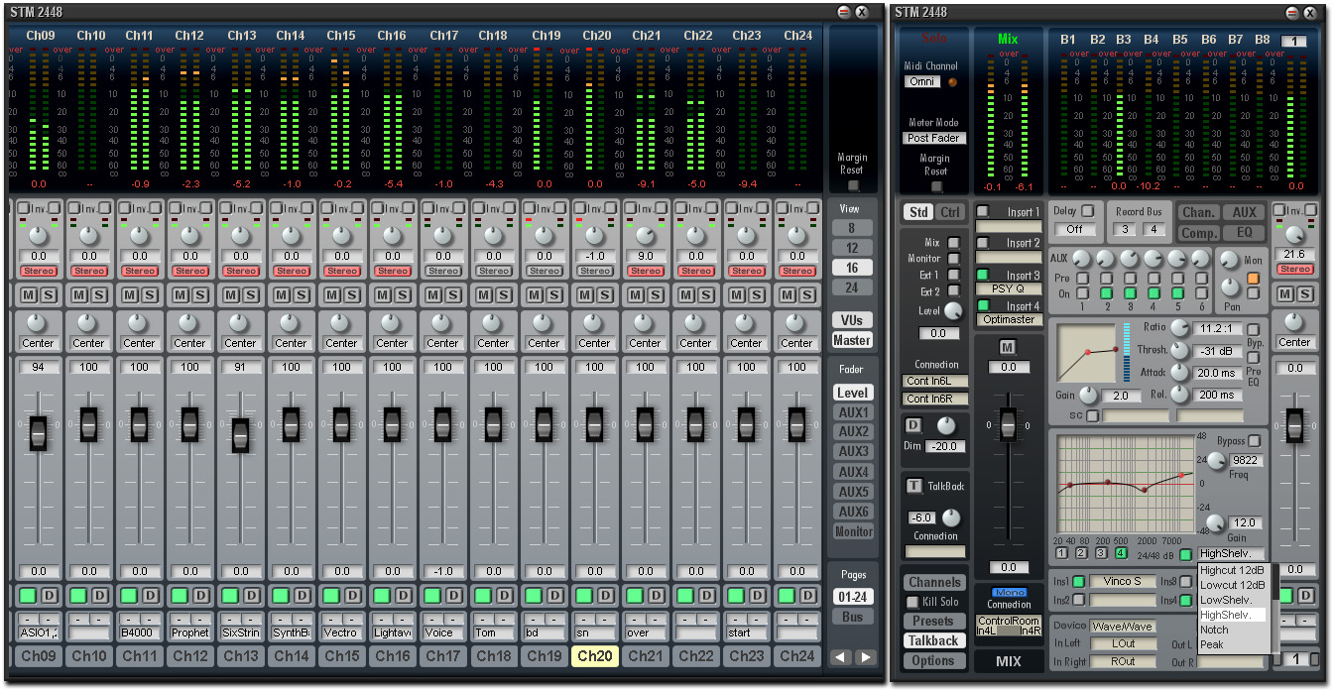Set View to 24 channels
The image size is (1335, 690).
click(x=852, y=287)
